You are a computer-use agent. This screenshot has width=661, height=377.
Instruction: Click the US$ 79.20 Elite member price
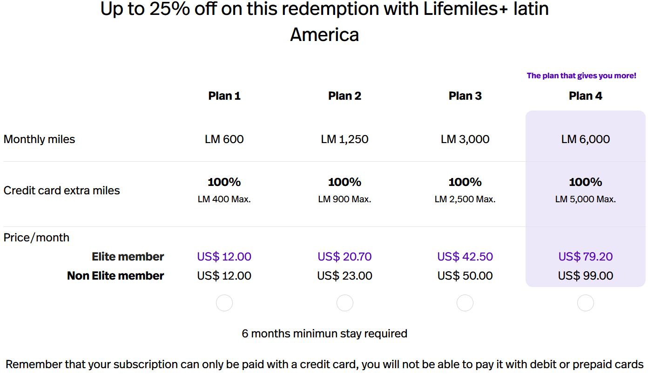(x=586, y=257)
